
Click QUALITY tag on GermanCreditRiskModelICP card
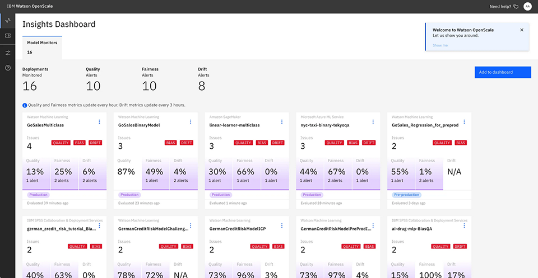pos(259,247)
